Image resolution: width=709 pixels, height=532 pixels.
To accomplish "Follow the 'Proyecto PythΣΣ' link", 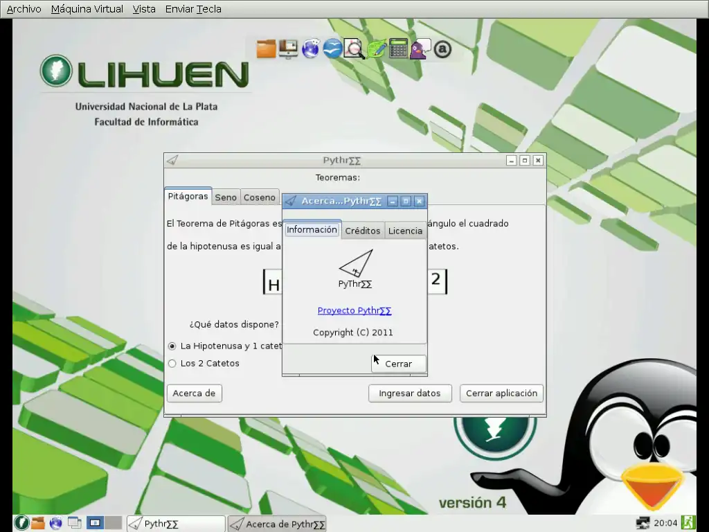I will coord(354,310).
